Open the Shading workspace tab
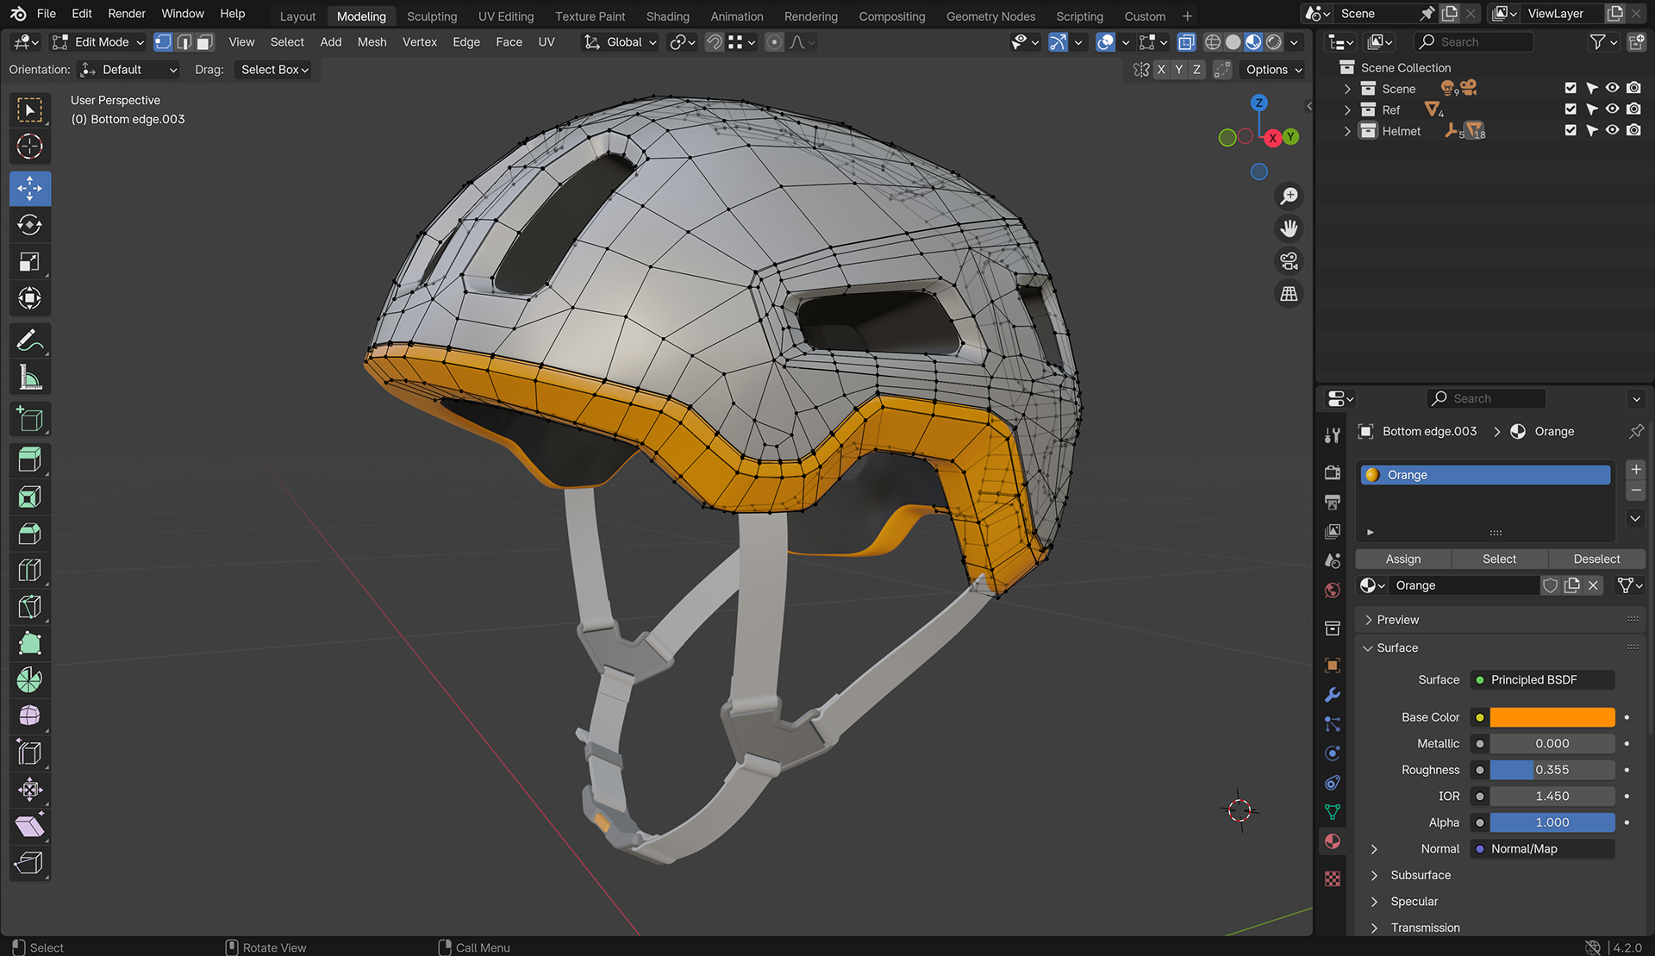Viewport: 1655px width, 956px height. (x=667, y=16)
